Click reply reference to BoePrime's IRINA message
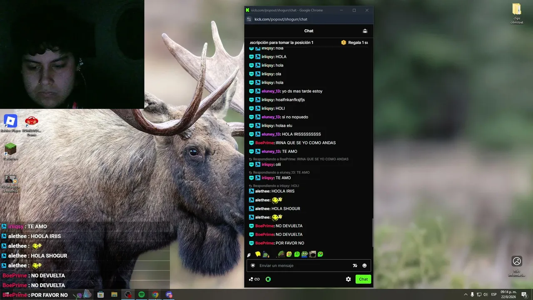 299,159
